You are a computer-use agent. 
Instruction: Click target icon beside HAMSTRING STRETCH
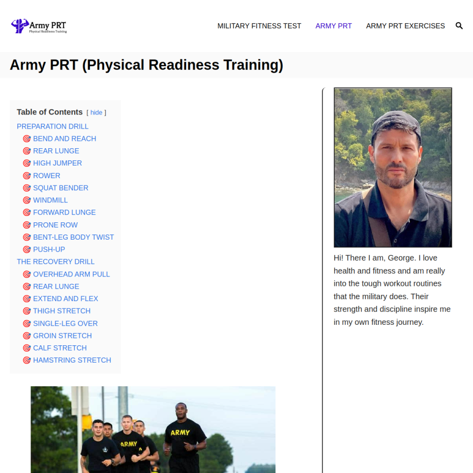coord(27,360)
